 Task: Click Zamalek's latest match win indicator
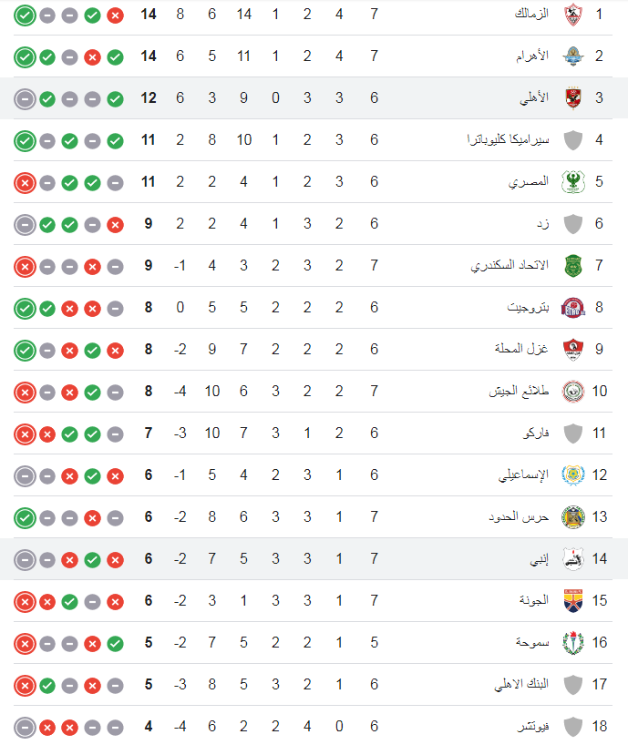[25, 15]
